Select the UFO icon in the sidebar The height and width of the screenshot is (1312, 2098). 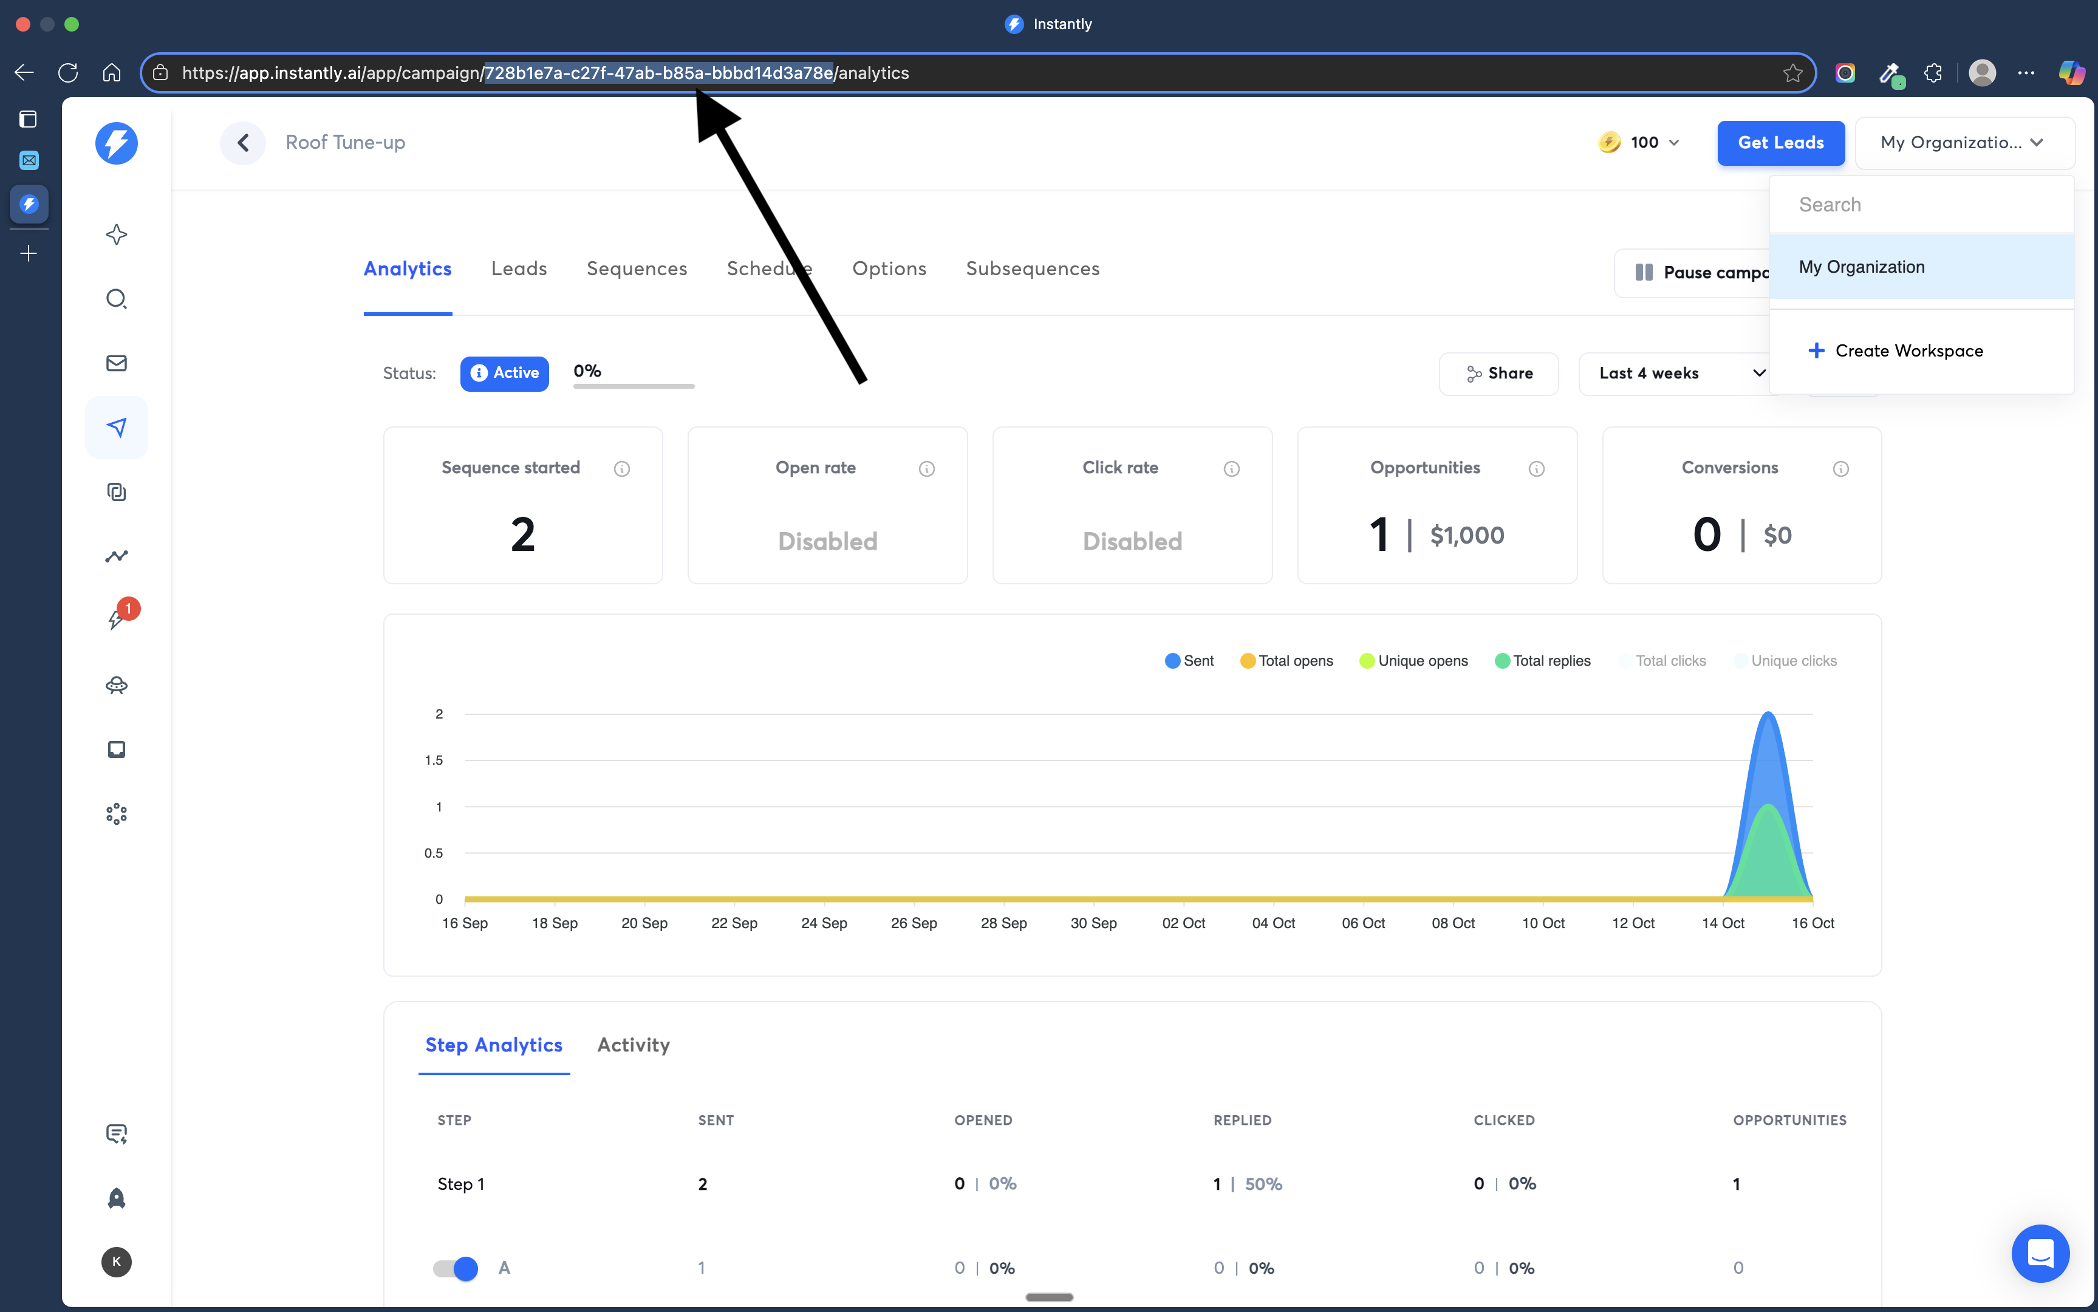coord(116,685)
